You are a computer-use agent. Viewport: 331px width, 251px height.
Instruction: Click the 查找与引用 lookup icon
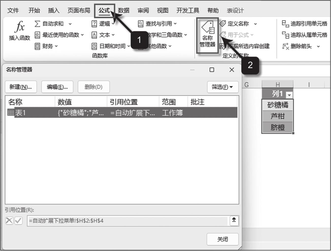[x=141, y=24]
